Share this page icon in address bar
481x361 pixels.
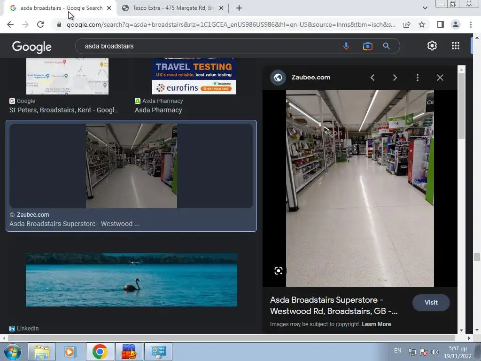(x=407, y=24)
